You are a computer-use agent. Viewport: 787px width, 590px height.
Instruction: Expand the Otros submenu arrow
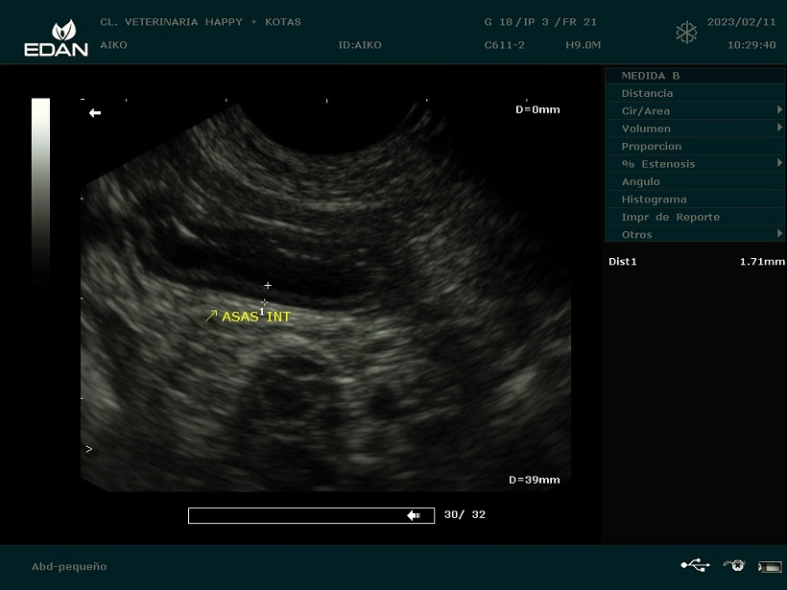tap(779, 233)
